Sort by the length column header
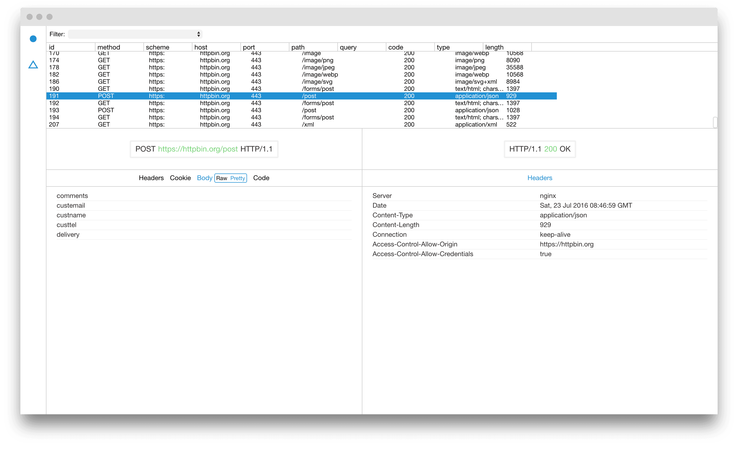The width and height of the screenshot is (738, 450). (507, 47)
